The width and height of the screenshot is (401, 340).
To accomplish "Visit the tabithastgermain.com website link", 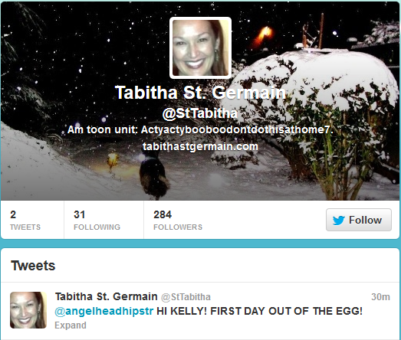I will 201,146.
